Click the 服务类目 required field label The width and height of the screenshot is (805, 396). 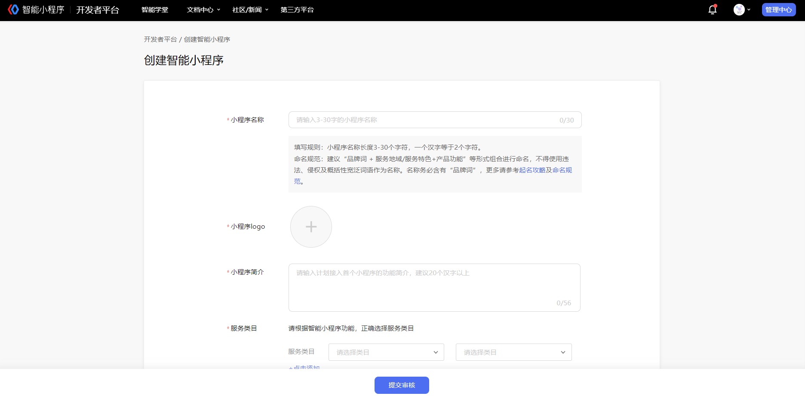tap(243, 328)
